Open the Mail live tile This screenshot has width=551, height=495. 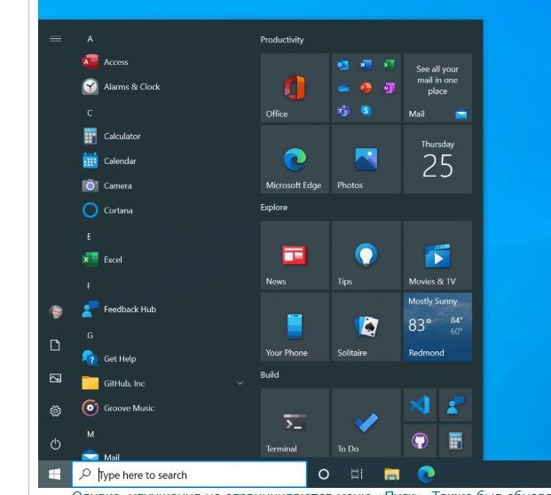437,88
